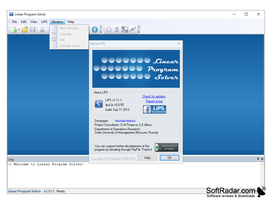Click the Welcome message in the Log
Image resolution: width=272 pixels, height=204 pixels.
coord(46,164)
